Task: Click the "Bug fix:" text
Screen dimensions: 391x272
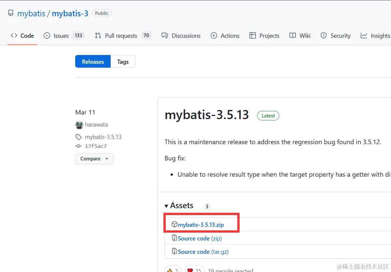Action: click(x=175, y=158)
